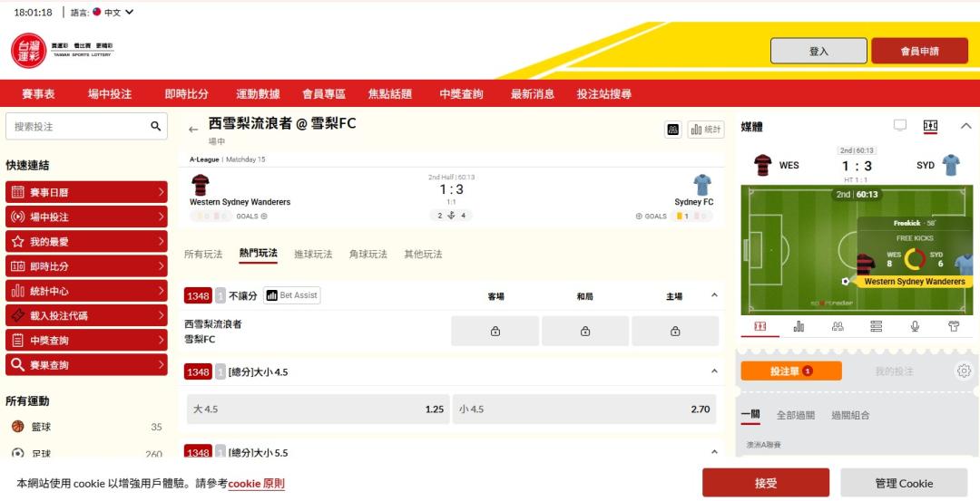Open the pitch view tab under match tracker
The height and width of the screenshot is (501, 980).
tap(760, 326)
